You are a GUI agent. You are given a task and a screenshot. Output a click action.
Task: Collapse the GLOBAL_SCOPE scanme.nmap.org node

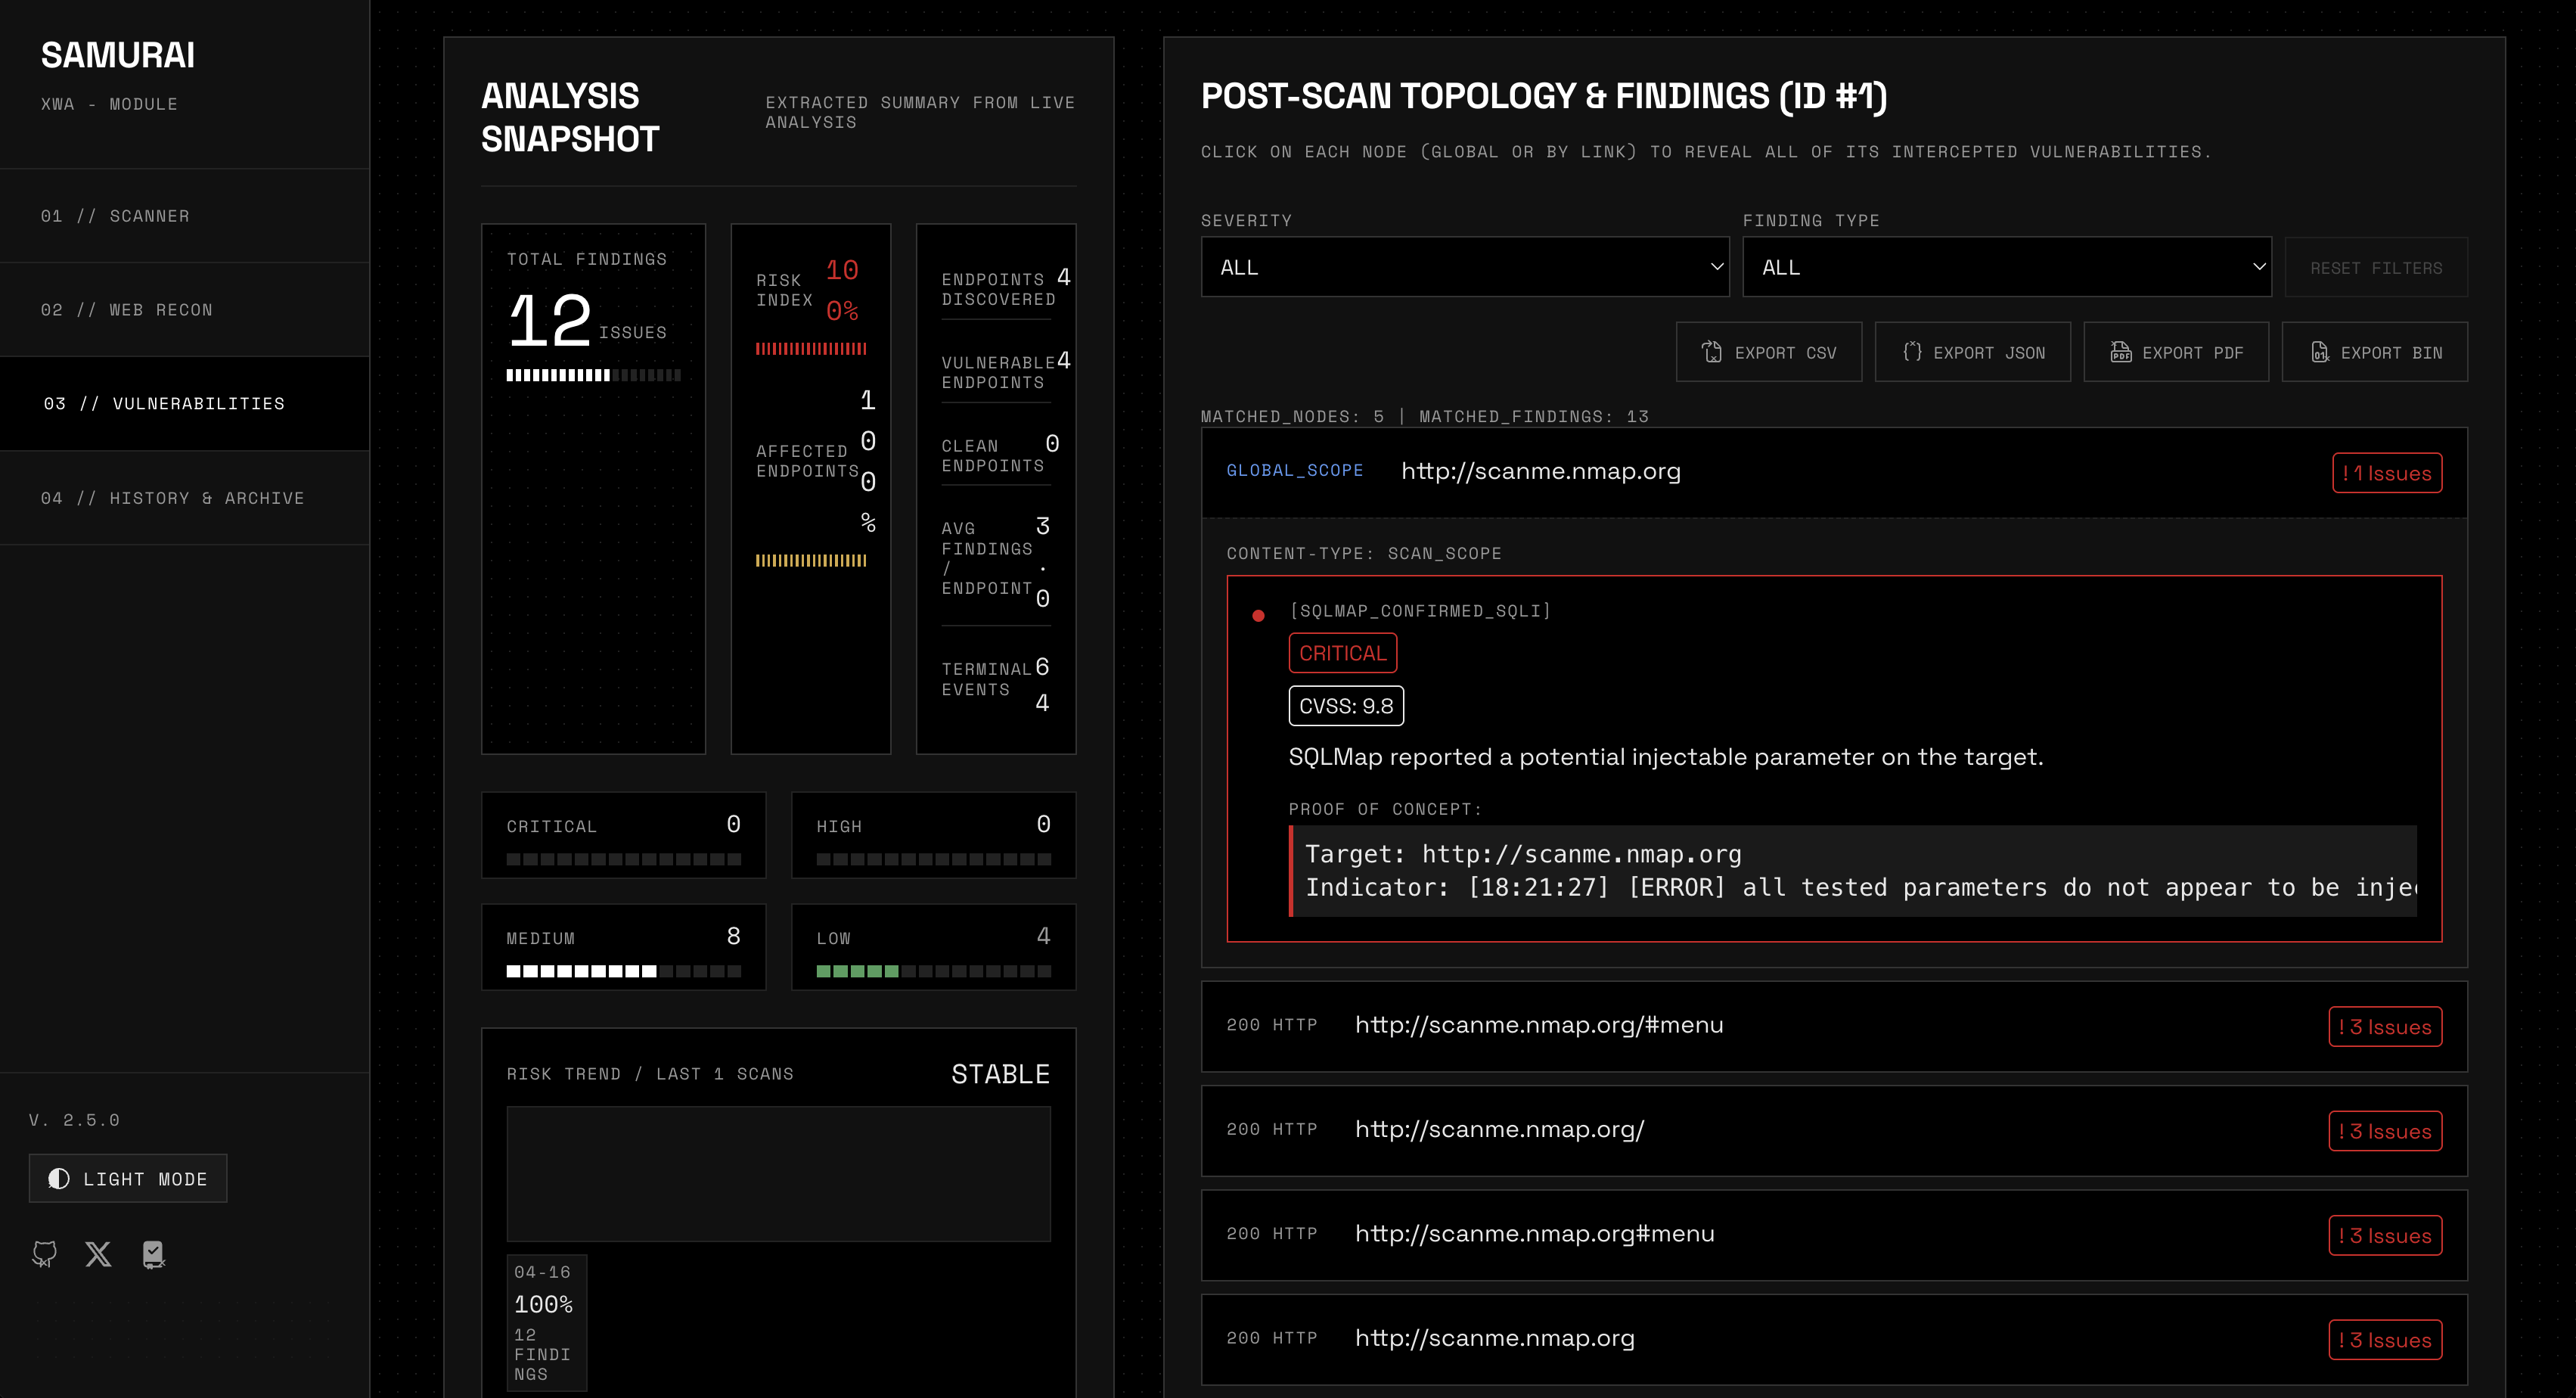pos(1834,472)
